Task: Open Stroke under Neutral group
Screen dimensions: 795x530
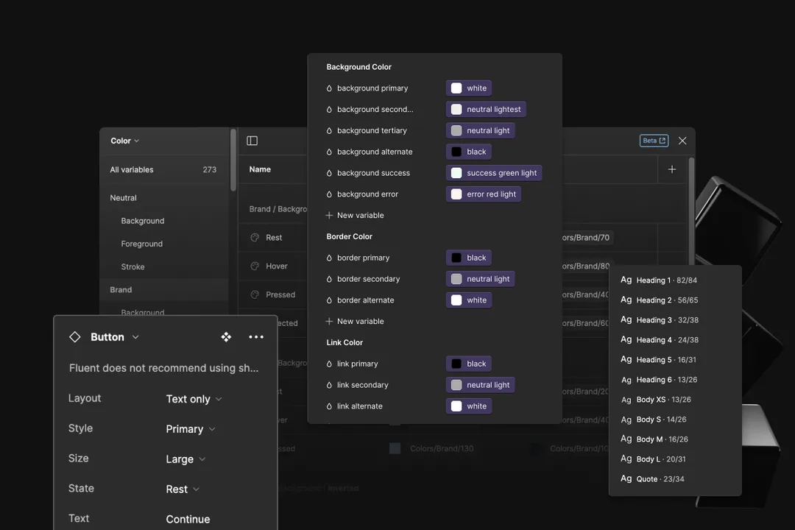Action: 132,266
